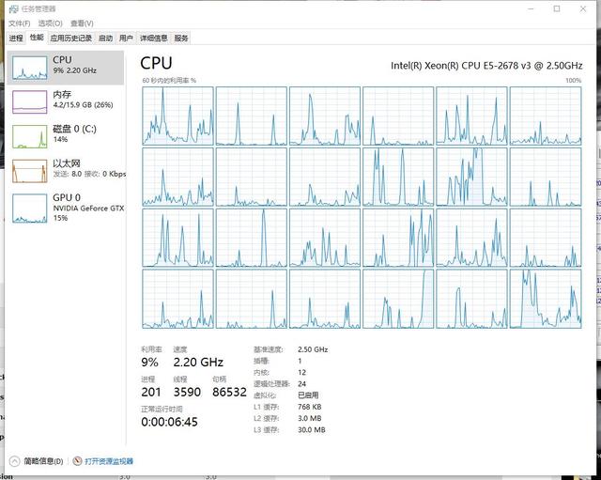Click the cores value 12
601x480 pixels.
(x=301, y=373)
